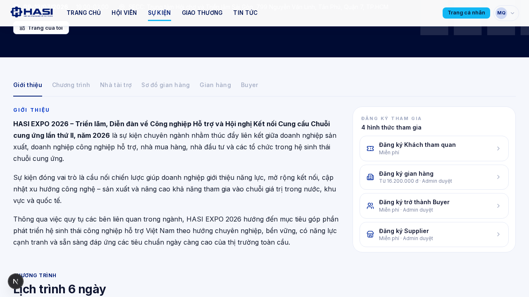Click the bold HASI EXPO 2026 title text
529x297 pixels.
pyautogui.click(x=172, y=130)
